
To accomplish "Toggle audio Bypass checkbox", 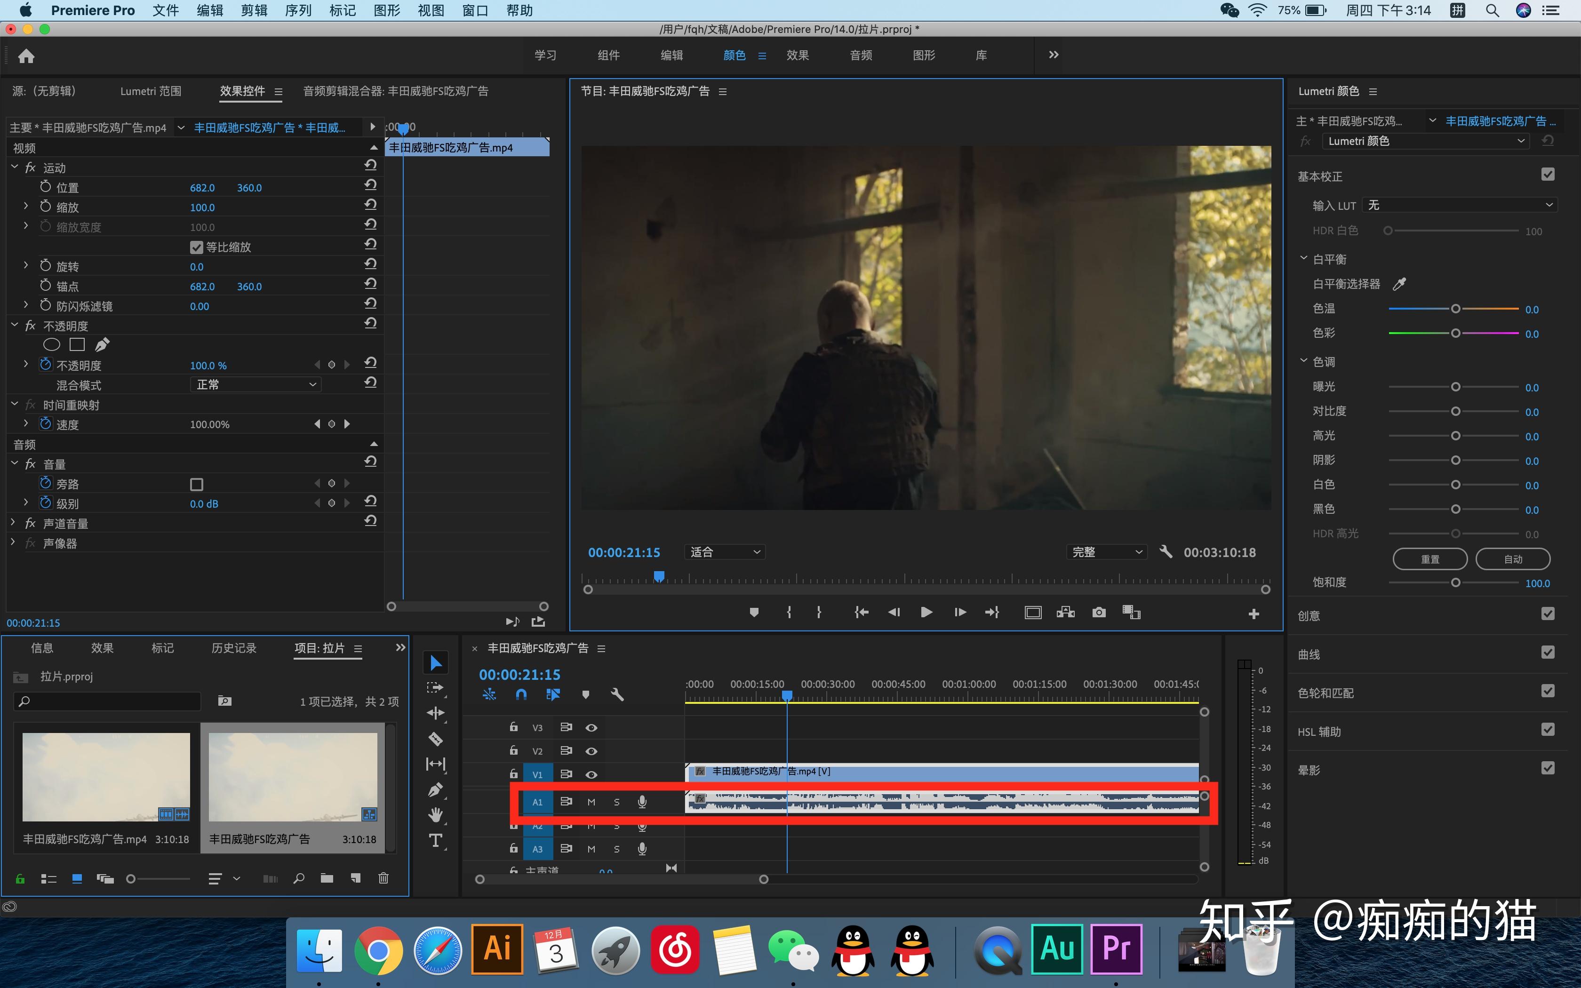I will tap(196, 484).
